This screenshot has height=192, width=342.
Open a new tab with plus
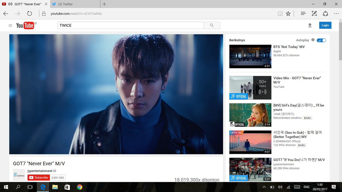pyautogui.click(x=104, y=4)
